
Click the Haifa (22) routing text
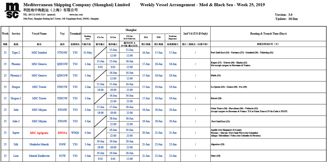pos(216,75)
